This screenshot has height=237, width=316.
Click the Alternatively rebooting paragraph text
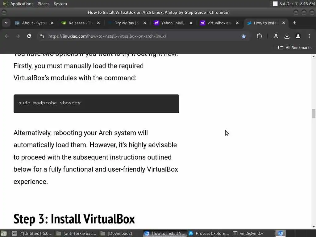(x=96, y=157)
